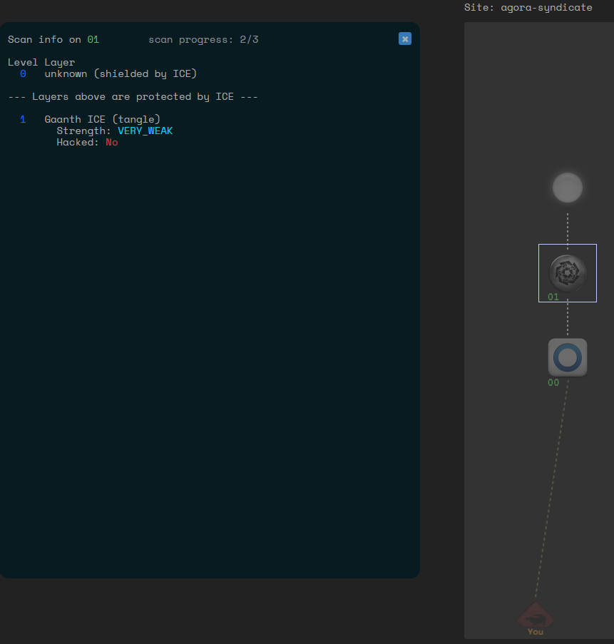The width and height of the screenshot is (614, 644).
Task: Click the blue level number 1
Action: (23, 120)
